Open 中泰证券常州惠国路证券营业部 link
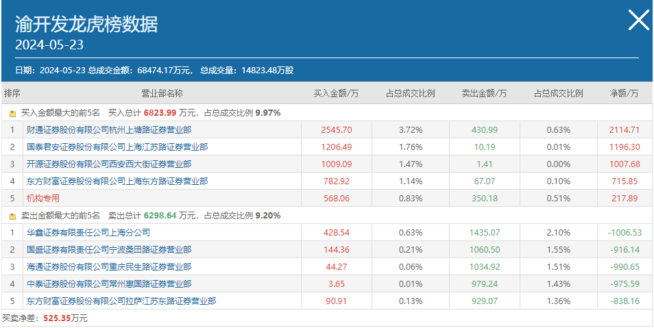Screen dimensions: 654x328 [x=109, y=283]
